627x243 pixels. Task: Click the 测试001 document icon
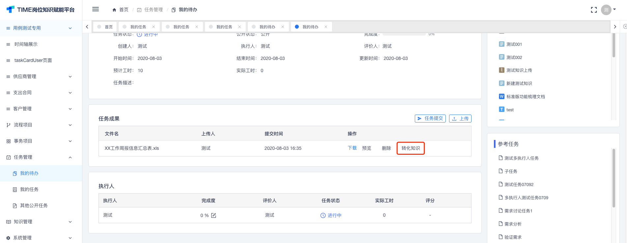[x=501, y=44]
